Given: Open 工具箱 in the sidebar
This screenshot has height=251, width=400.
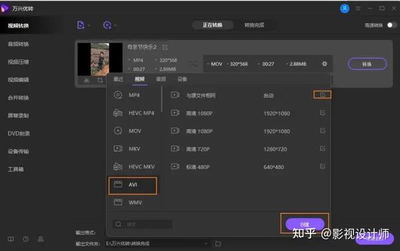Looking at the screenshot, I should pos(16,169).
